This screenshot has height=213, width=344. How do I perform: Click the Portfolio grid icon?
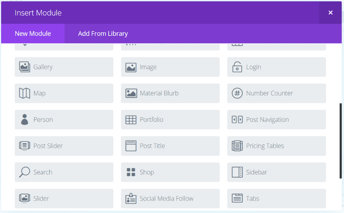[131, 120]
